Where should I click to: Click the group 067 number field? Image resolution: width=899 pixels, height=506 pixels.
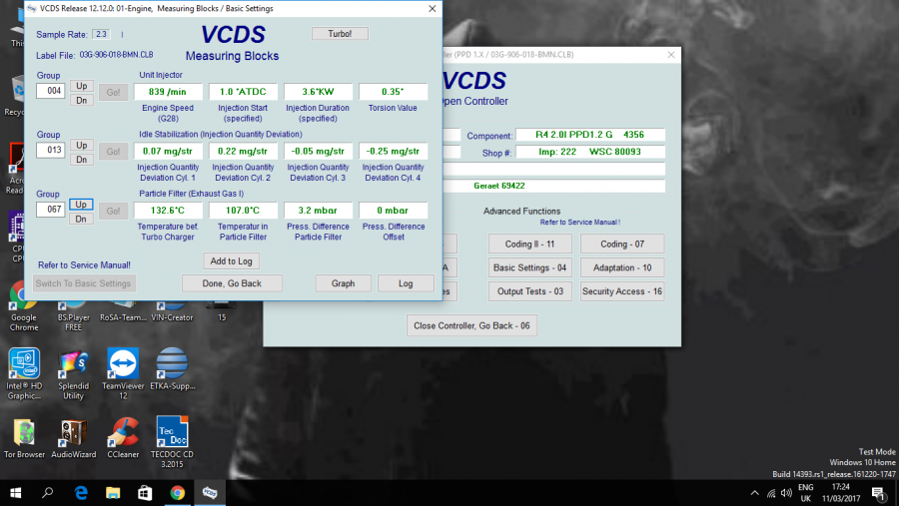click(50, 211)
